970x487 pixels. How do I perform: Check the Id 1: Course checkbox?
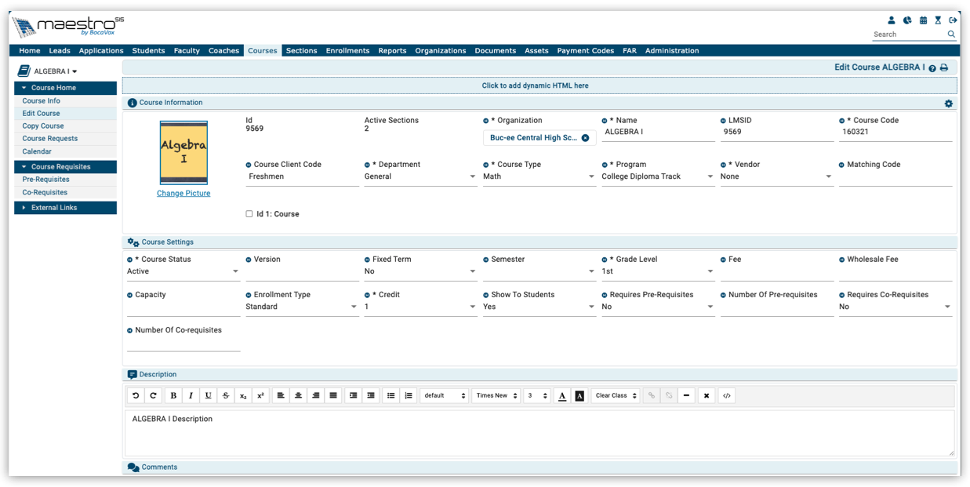click(x=249, y=214)
